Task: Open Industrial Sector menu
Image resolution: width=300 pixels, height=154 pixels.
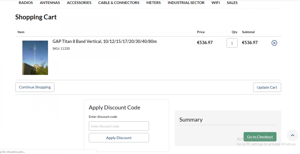Action: [186, 3]
